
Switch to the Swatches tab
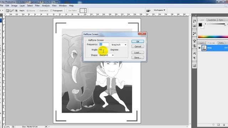(x=212, y=20)
